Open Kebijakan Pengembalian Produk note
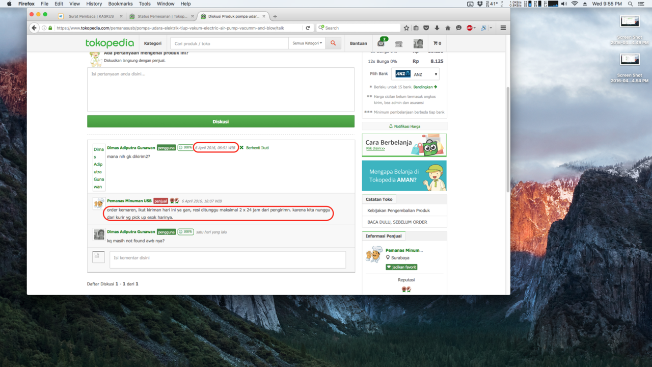Screen dimensions: 652x367 point(399,211)
